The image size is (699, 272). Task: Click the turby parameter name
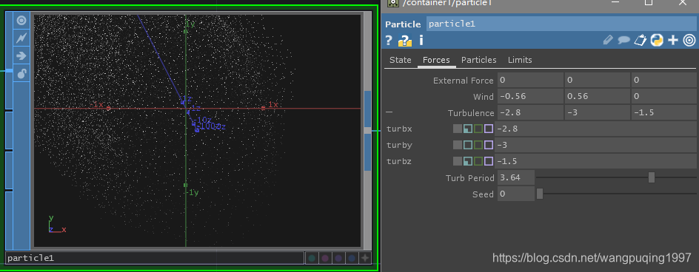click(399, 145)
